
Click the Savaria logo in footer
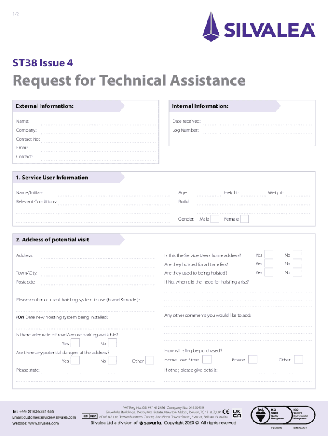click(x=150, y=423)
